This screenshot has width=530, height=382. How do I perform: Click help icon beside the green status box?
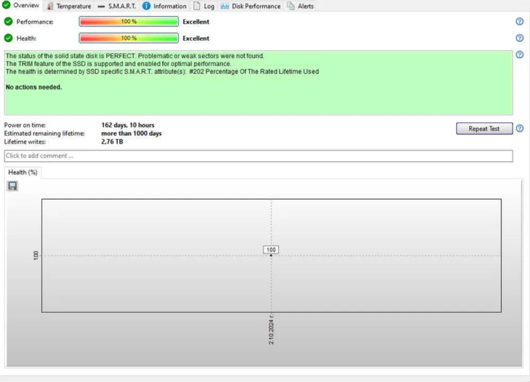519,55
